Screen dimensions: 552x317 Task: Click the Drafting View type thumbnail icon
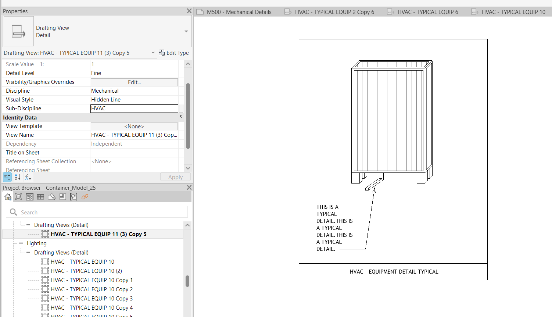pyautogui.click(x=18, y=31)
